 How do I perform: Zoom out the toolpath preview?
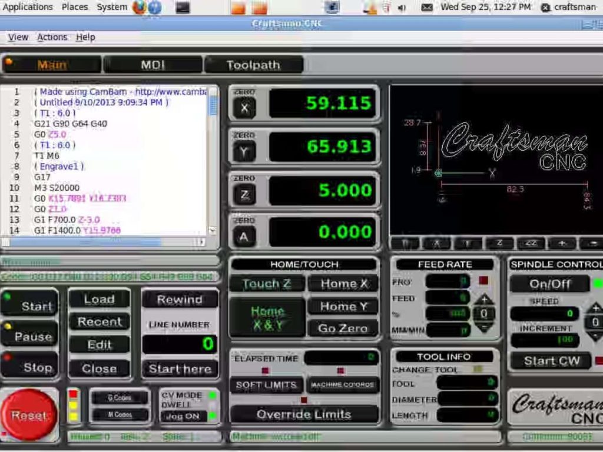[x=592, y=243]
